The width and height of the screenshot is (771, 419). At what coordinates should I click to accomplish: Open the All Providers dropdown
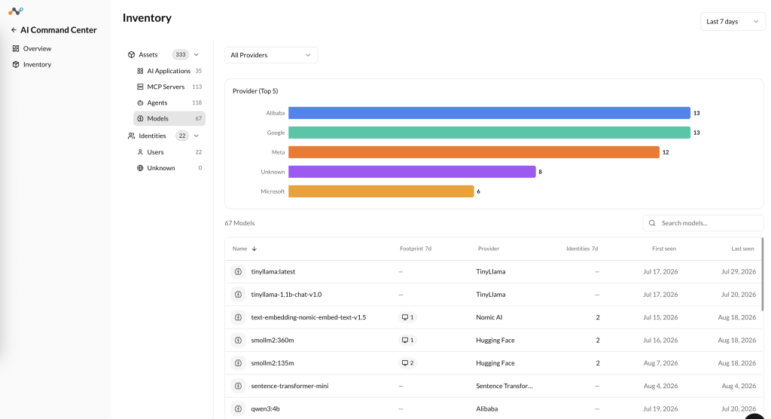(x=271, y=55)
